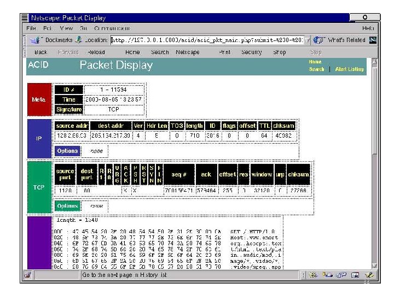This screenshot has height=295, width=394.
Task: Open the Communicator menu
Action: click(x=112, y=28)
